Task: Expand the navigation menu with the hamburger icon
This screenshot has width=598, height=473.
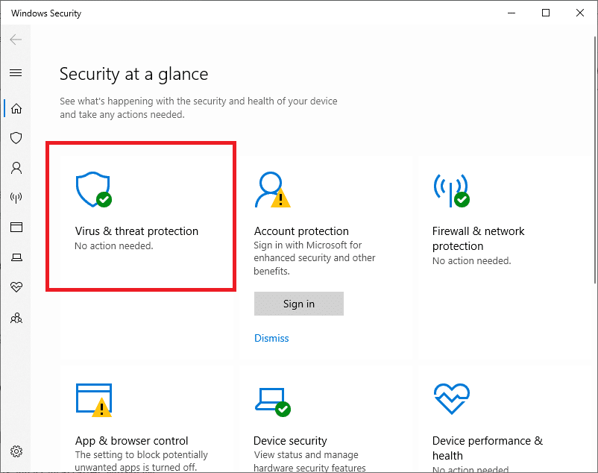Action: coord(16,72)
